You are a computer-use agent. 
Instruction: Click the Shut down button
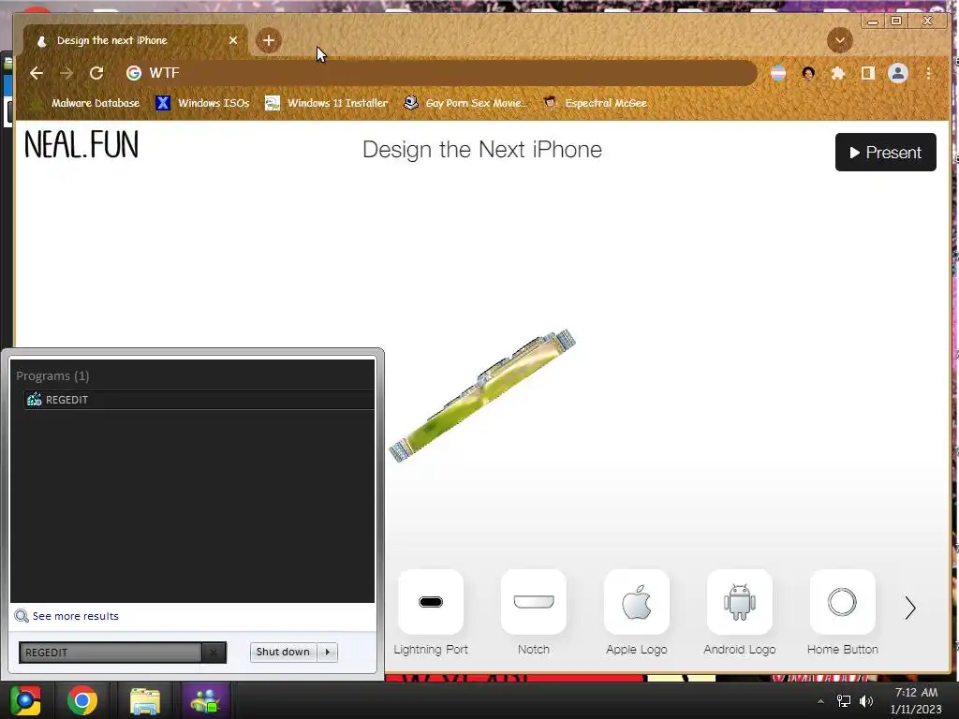click(283, 652)
